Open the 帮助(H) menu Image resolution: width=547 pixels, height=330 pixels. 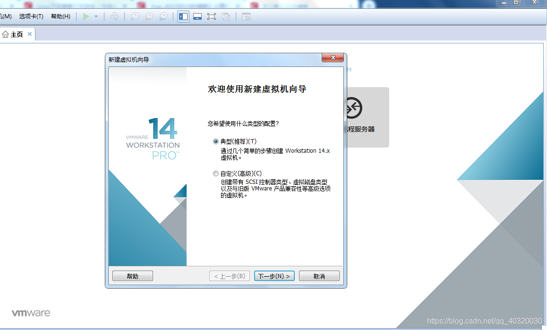(x=60, y=16)
